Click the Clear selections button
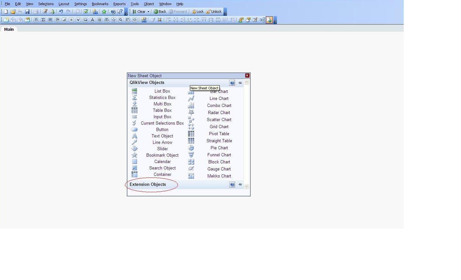Screen dimensions: 461x280 139,12
